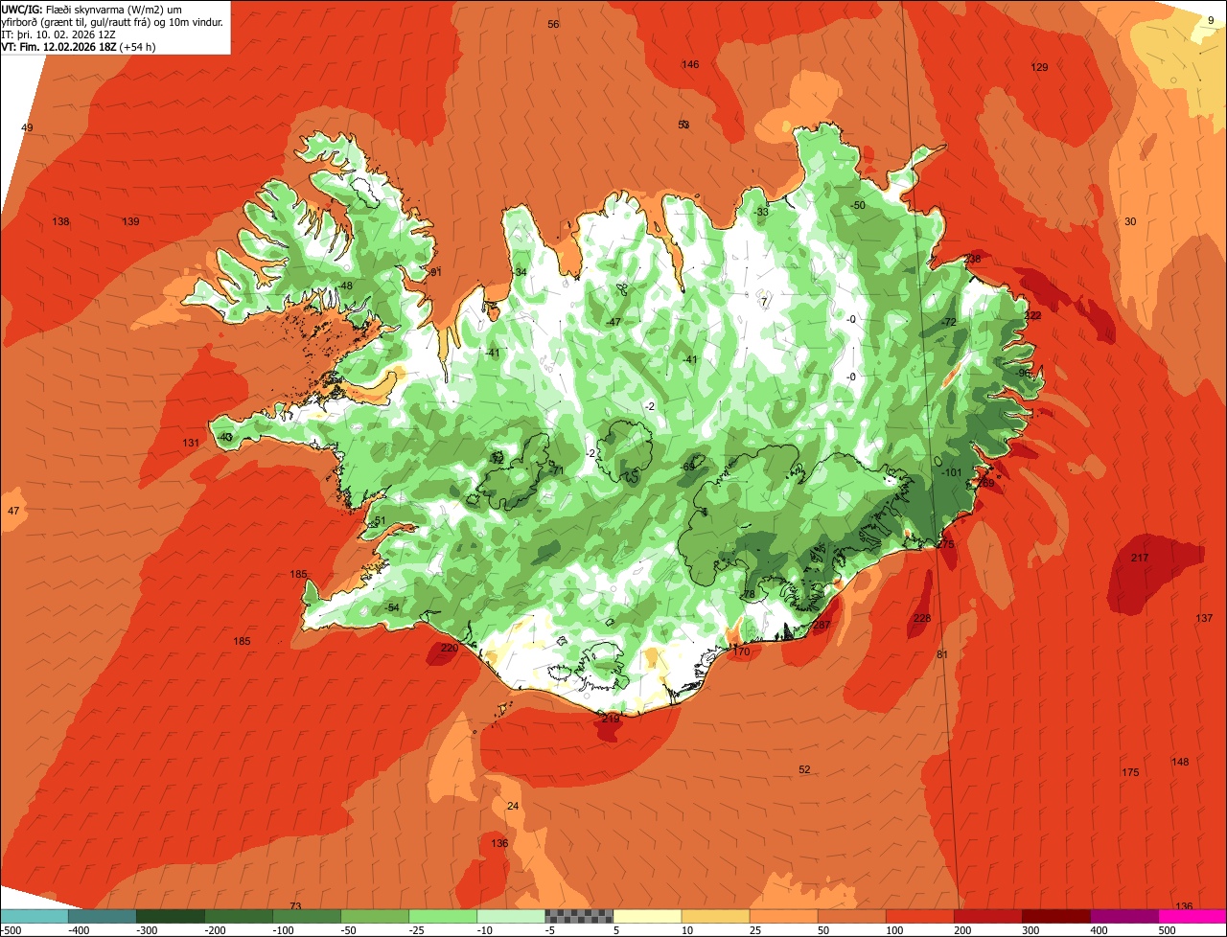Screen dimensions: 1227x937
Task: Click the map value 146
Action: click(x=690, y=65)
